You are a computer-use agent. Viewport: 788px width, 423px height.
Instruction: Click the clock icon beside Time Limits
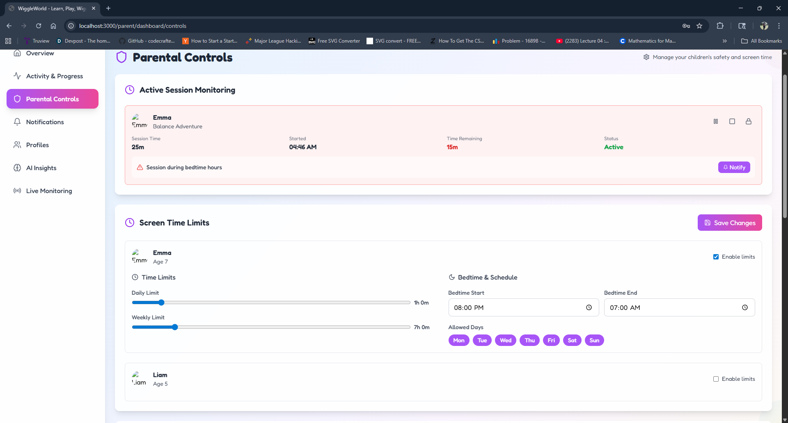tap(135, 277)
